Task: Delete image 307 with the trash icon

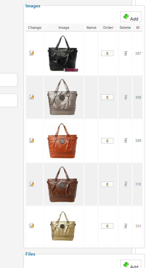Action: pyautogui.click(x=125, y=53)
